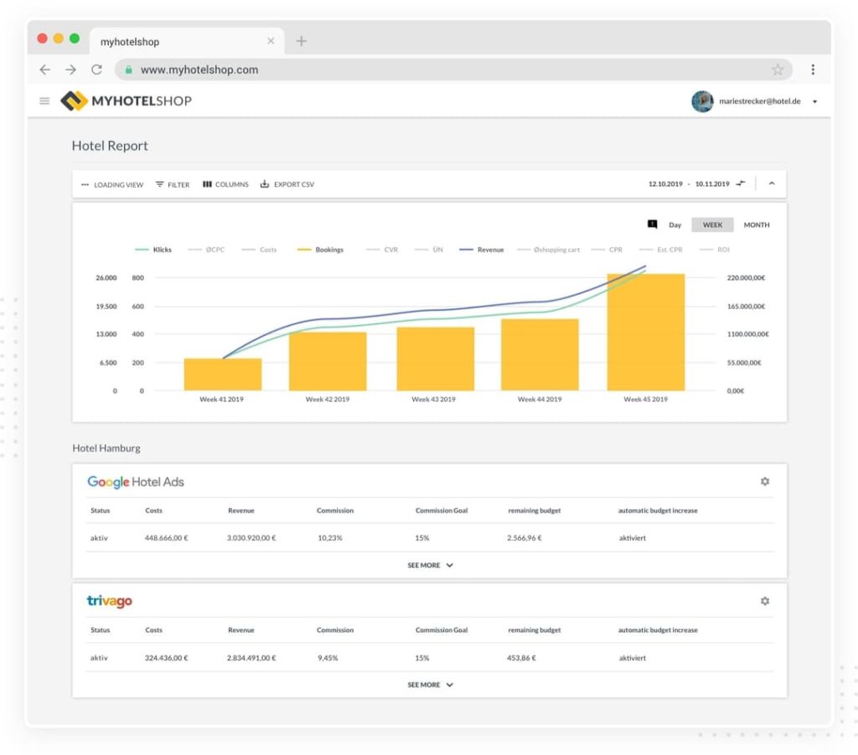This screenshot has height=755, width=858.
Task: Expand See More under Google Hotel Ads
Action: click(x=430, y=566)
